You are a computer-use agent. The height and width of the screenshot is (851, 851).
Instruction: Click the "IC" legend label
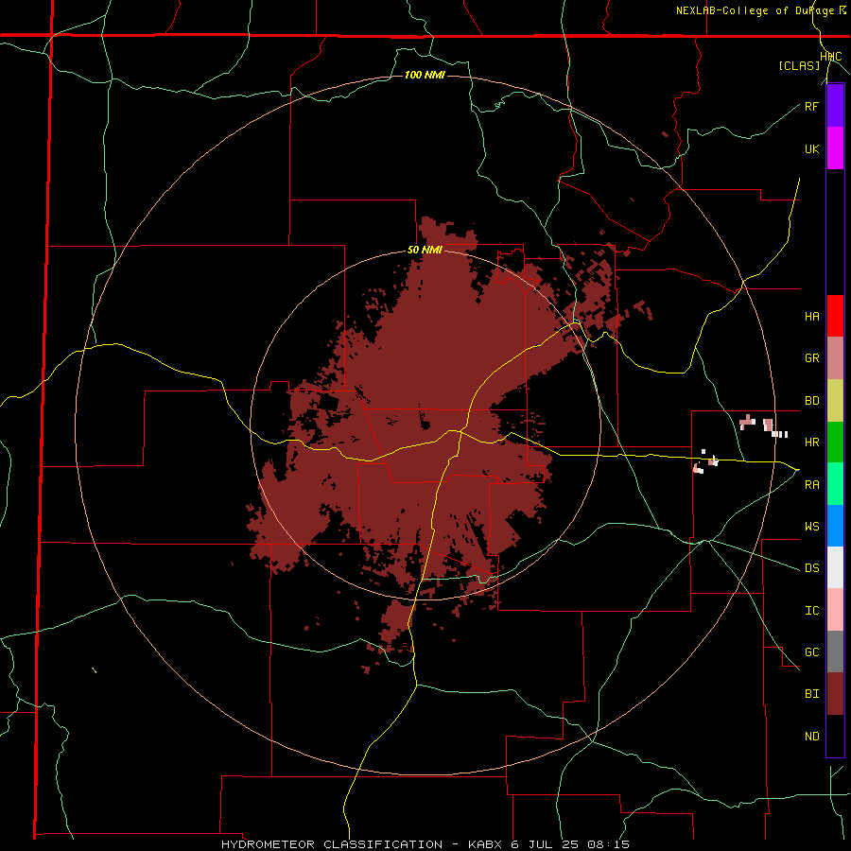click(x=811, y=611)
